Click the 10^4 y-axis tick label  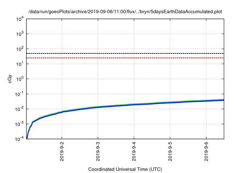20,19
